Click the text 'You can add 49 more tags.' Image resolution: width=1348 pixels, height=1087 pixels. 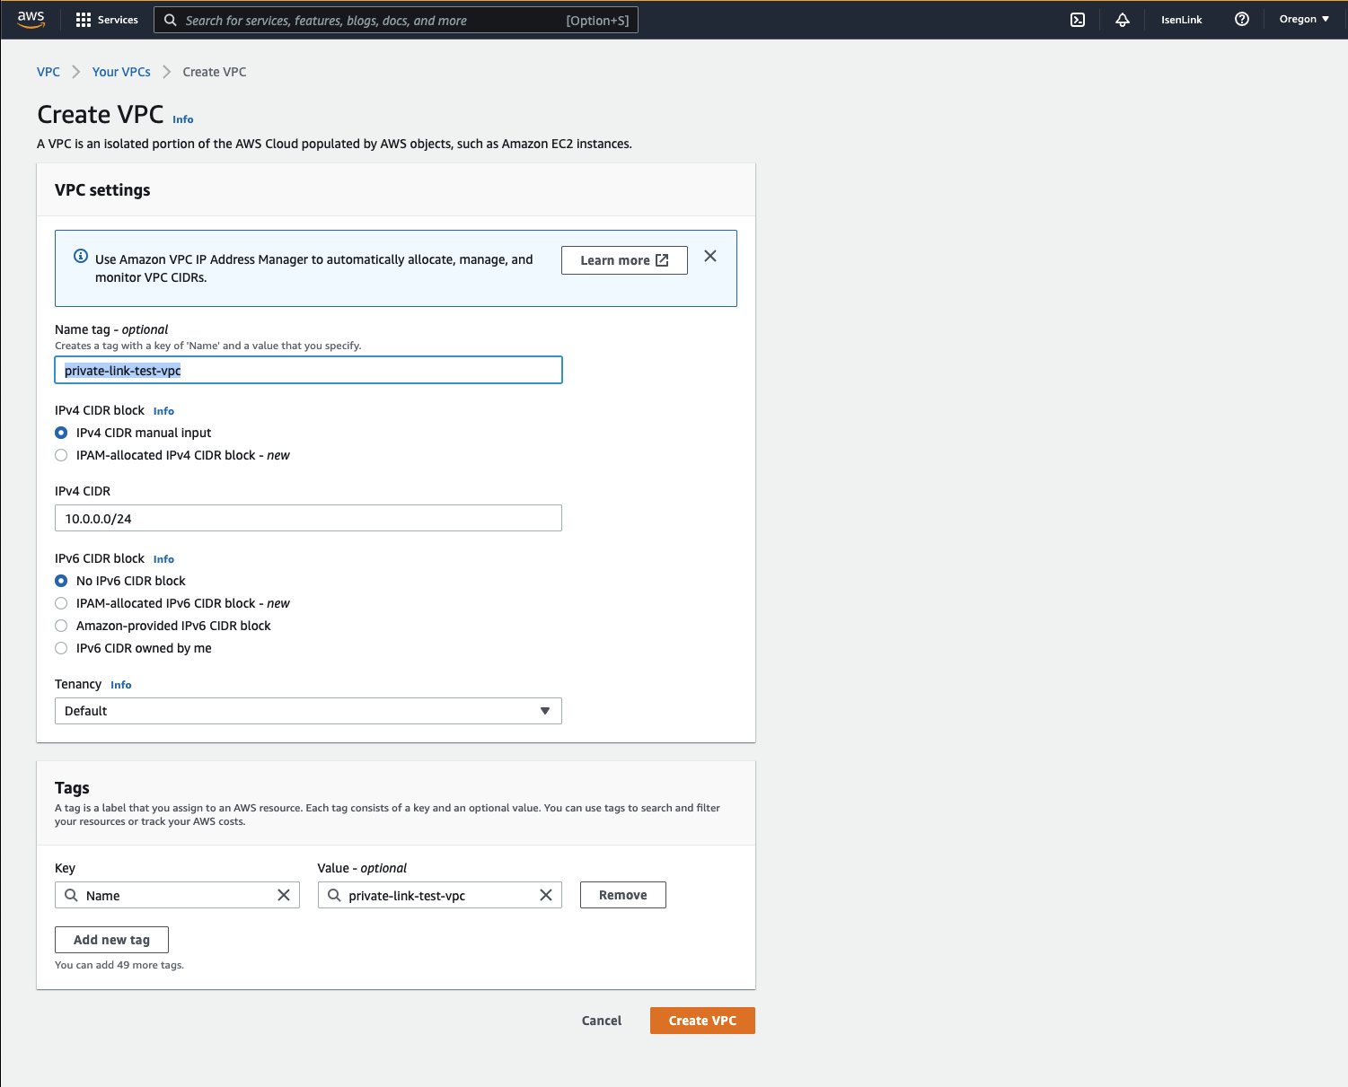pyautogui.click(x=119, y=965)
